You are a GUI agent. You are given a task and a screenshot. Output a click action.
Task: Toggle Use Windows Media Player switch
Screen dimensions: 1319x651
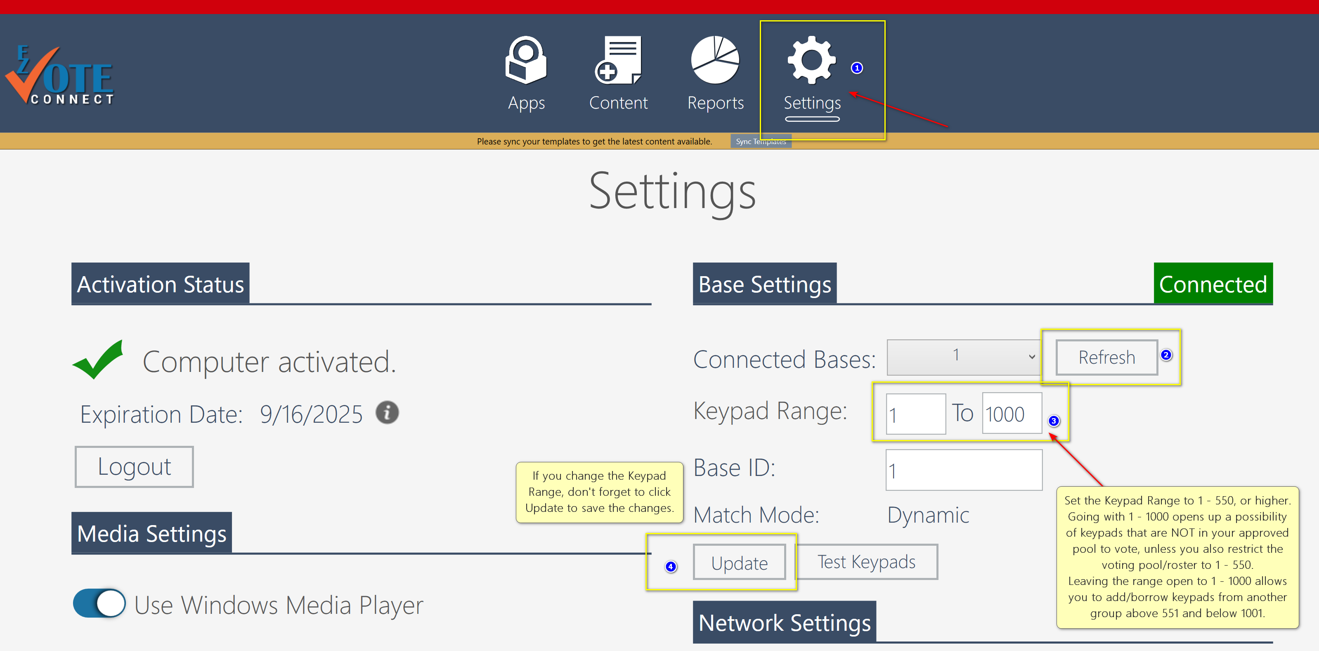99,604
